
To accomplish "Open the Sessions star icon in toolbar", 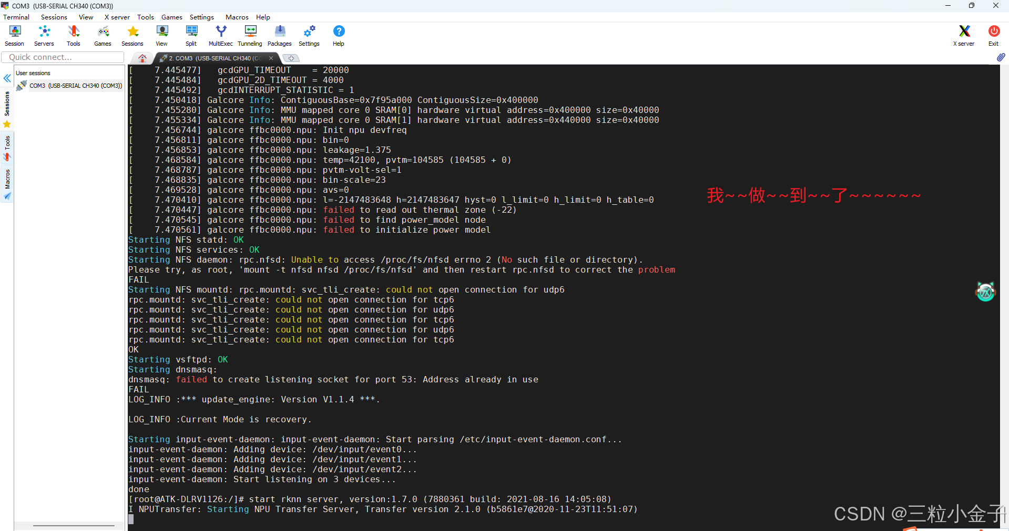I will pos(133,36).
